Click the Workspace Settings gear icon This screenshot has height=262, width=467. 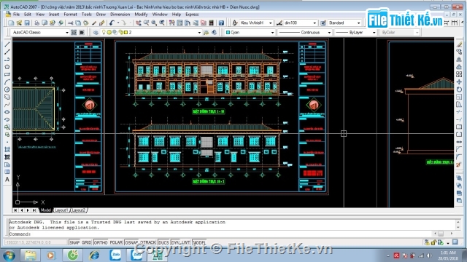tap(74, 32)
